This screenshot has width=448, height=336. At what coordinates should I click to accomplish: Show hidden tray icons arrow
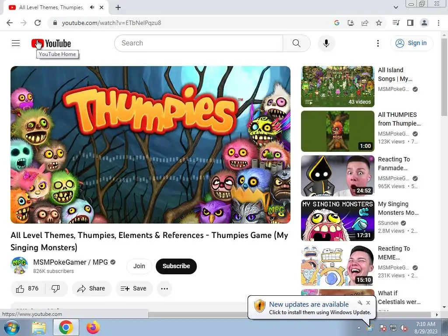[359, 328]
